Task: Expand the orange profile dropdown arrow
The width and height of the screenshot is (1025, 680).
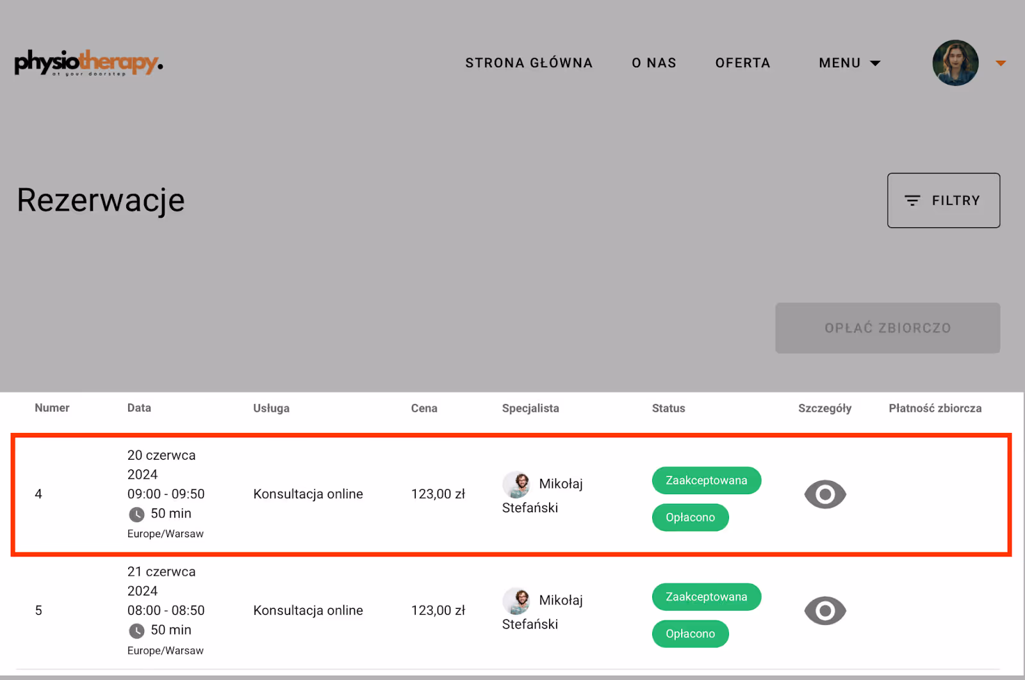Action: click(1001, 63)
